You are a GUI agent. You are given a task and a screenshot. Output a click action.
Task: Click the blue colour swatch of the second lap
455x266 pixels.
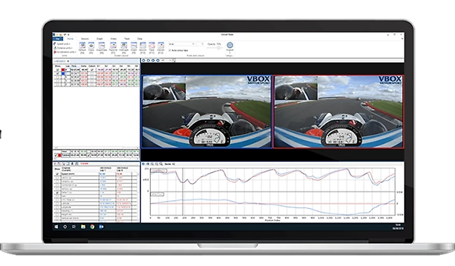[x=63, y=74]
